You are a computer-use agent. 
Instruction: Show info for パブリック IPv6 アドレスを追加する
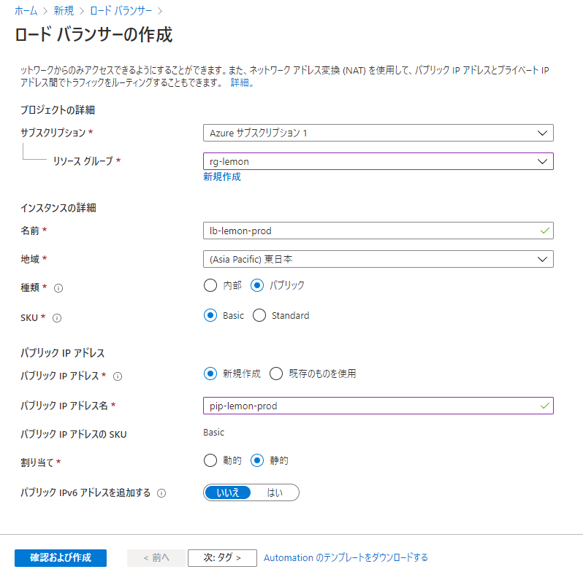point(161,493)
